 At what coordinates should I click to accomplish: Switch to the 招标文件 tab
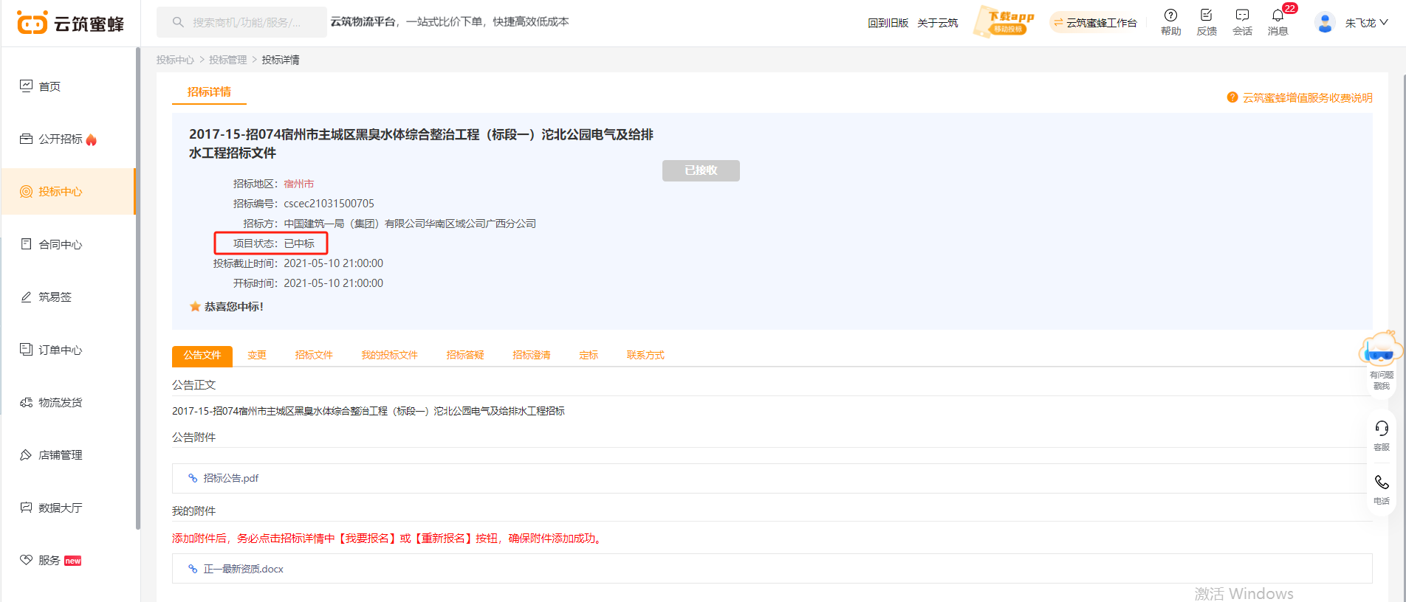tap(314, 356)
